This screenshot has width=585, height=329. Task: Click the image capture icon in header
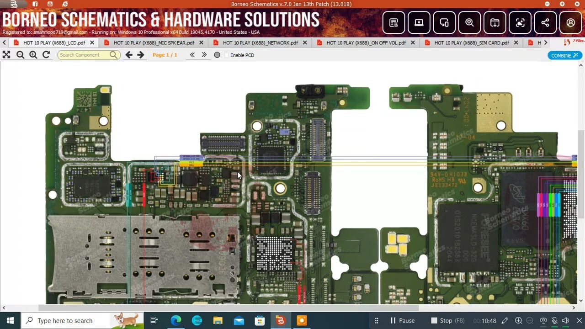(x=520, y=23)
